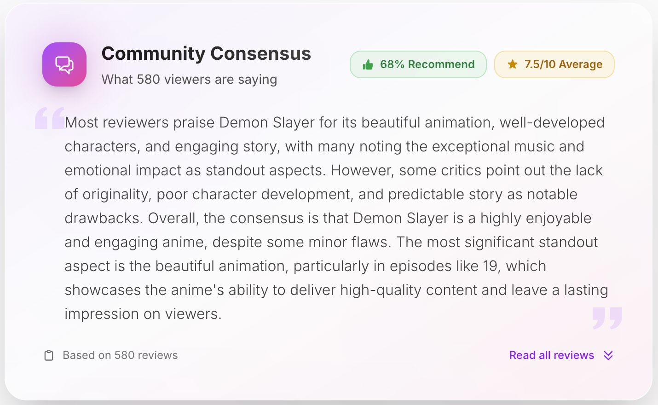The width and height of the screenshot is (658, 405).
Task: Click the green thumbs-up icon
Action: [368, 65]
